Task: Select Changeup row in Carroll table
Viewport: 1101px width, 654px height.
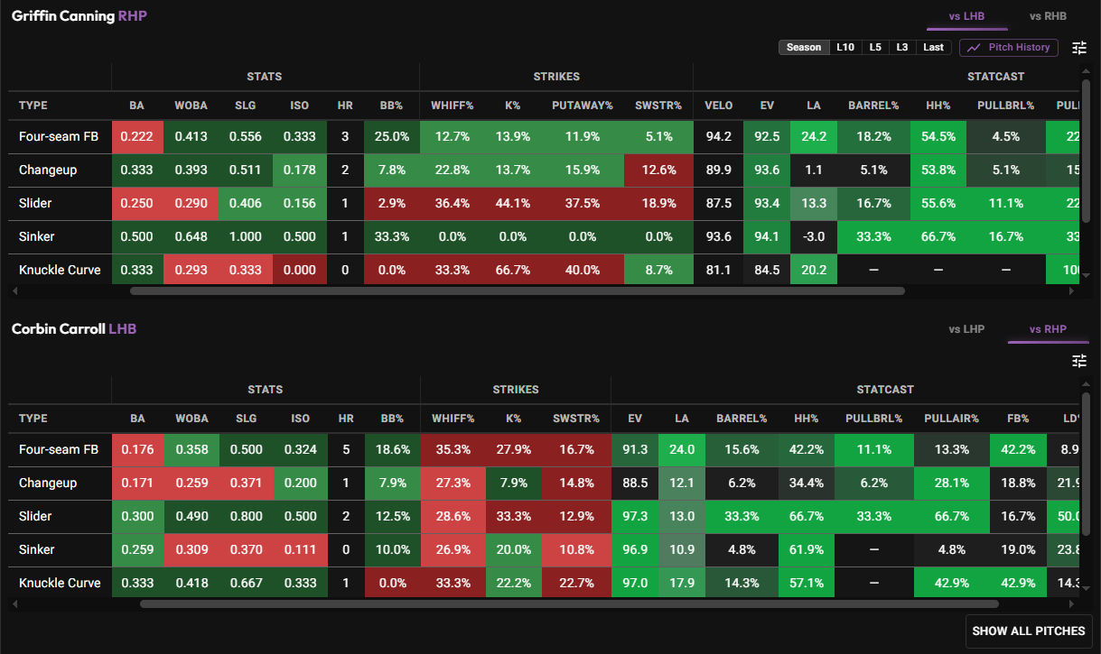Action: tap(544, 483)
